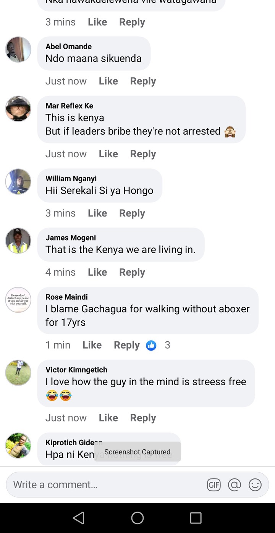Reply to Mar Reflex Ke's comment
This screenshot has width=275, height=533.
coord(143,154)
